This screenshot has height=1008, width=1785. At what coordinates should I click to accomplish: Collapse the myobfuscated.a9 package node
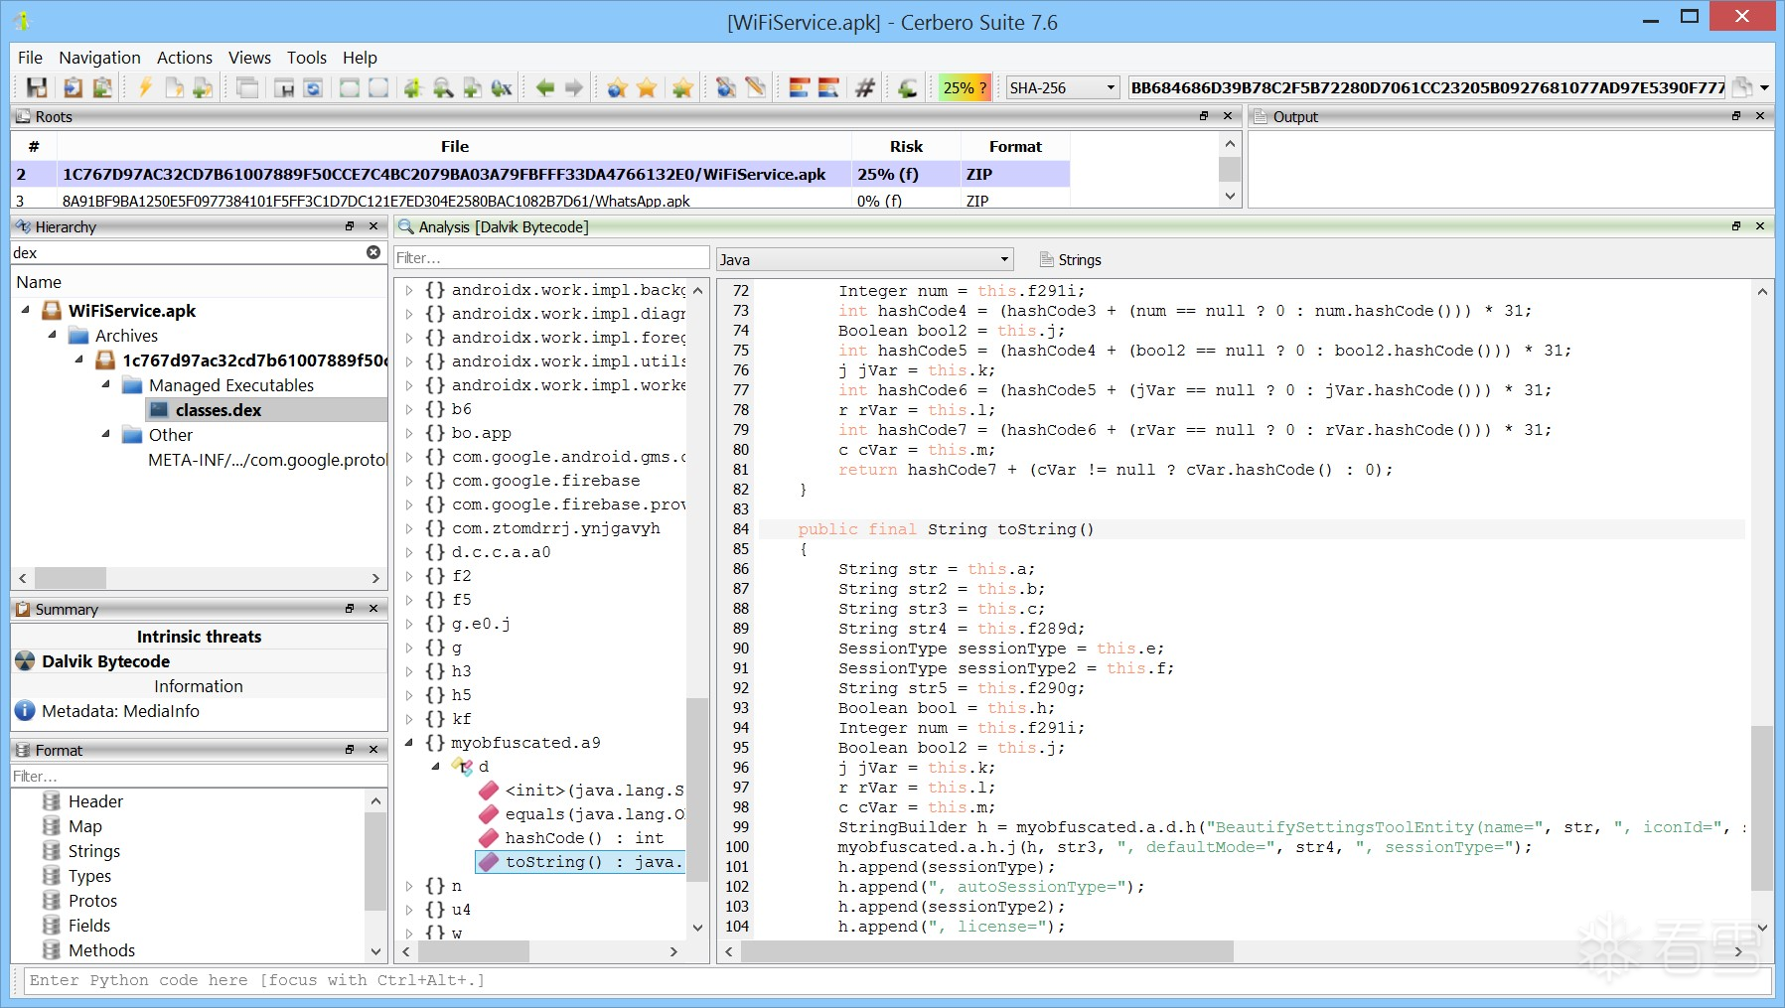(409, 743)
